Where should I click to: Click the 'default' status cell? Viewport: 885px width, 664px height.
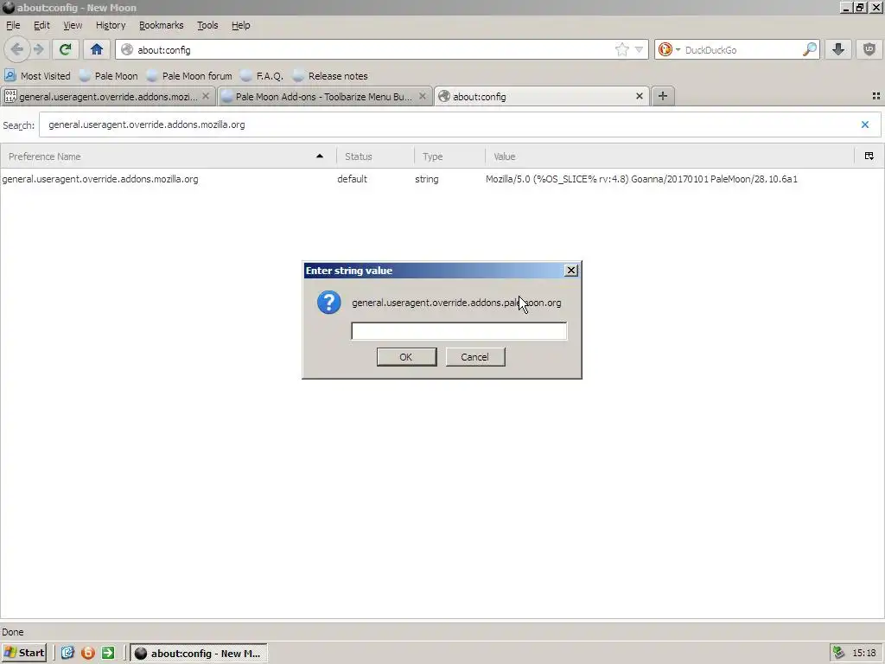(353, 179)
